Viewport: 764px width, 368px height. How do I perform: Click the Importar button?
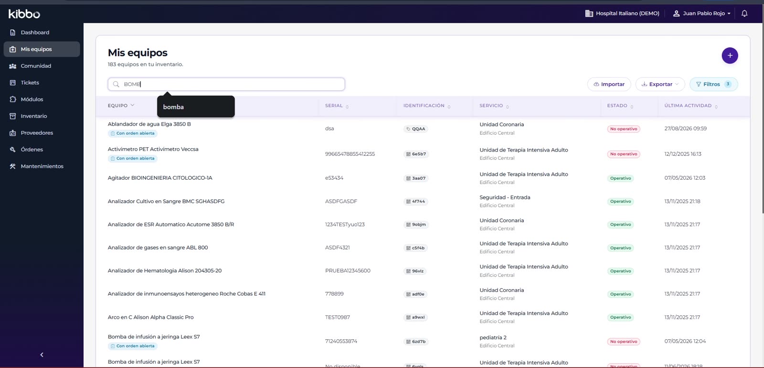[609, 84]
